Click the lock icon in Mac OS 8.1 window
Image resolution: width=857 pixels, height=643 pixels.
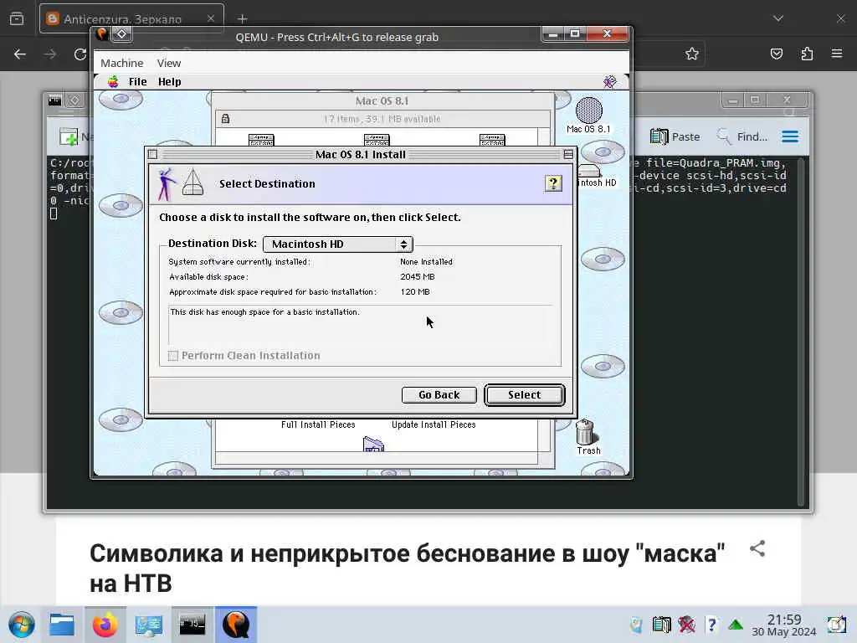(x=225, y=119)
